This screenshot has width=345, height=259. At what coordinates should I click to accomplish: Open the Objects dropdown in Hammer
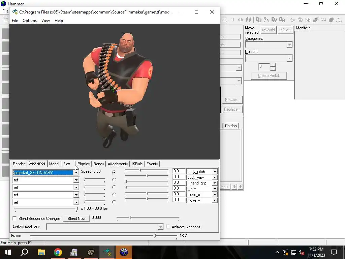pyautogui.click(x=289, y=58)
